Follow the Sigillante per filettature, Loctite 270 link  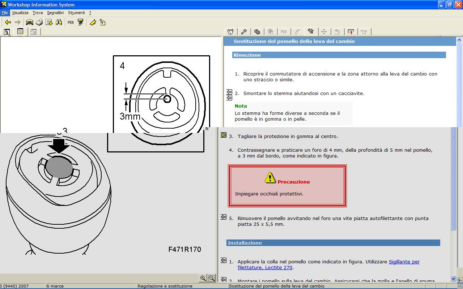[x=328, y=264]
